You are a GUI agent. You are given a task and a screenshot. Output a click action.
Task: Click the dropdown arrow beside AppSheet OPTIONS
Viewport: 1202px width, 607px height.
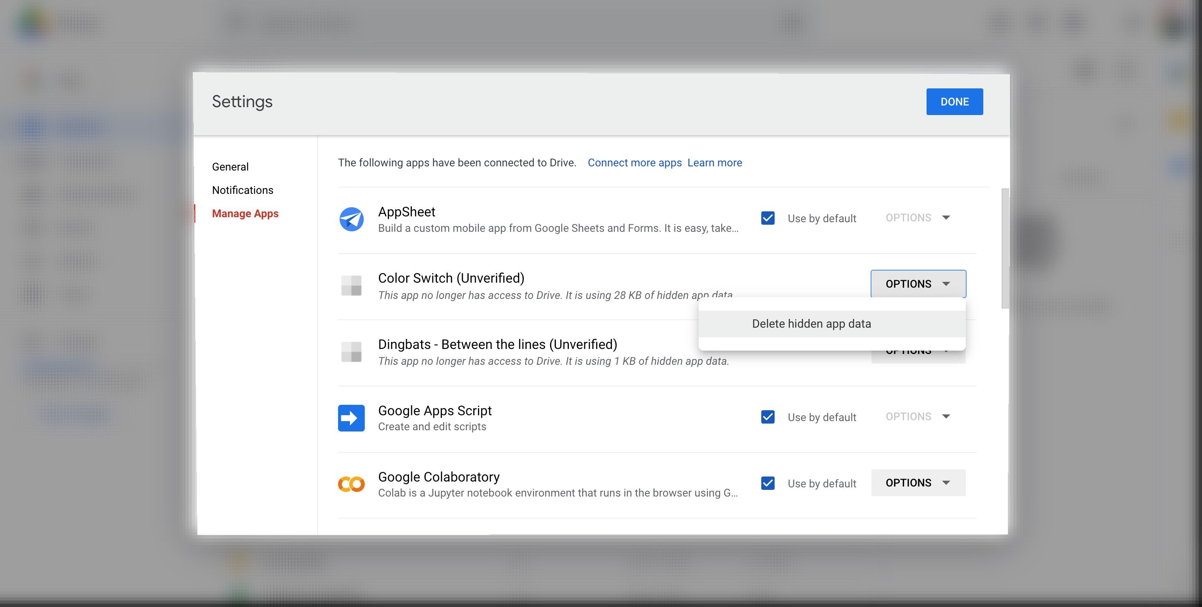(x=946, y=217)
